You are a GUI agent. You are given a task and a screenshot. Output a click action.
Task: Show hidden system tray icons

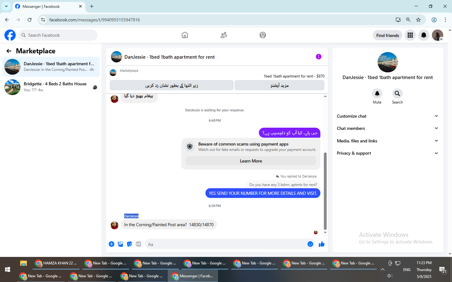pyautogui.click(x=382, y=269)
